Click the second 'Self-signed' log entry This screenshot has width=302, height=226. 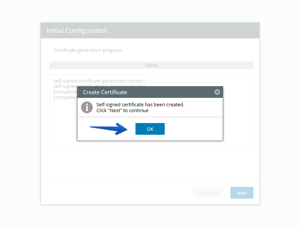[65, 86]
